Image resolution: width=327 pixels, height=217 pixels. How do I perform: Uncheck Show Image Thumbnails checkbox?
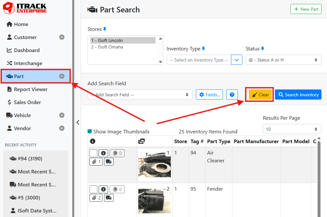tap(90, 131)
